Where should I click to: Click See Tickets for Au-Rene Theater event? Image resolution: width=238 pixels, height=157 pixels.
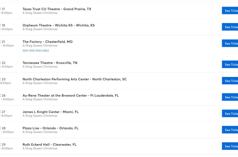click(x=230, y=97)
